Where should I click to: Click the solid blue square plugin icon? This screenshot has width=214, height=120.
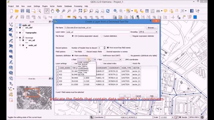tap(195, 17)
